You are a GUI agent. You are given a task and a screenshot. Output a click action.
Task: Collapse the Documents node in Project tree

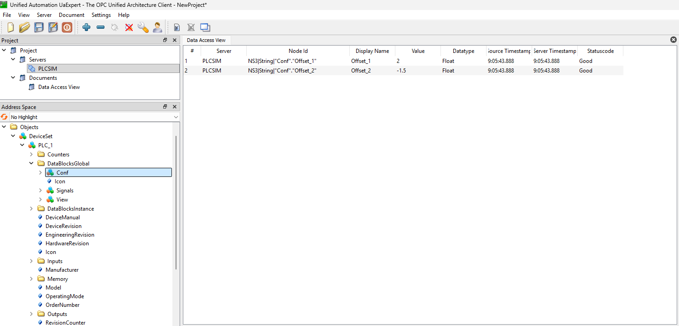(13, 78)
